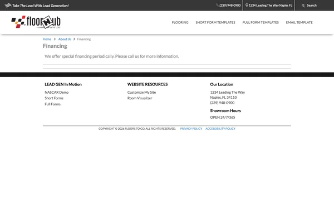Screen dimensions: 334x208
Task: Click the floorHub logo
Action: point(36,22)
